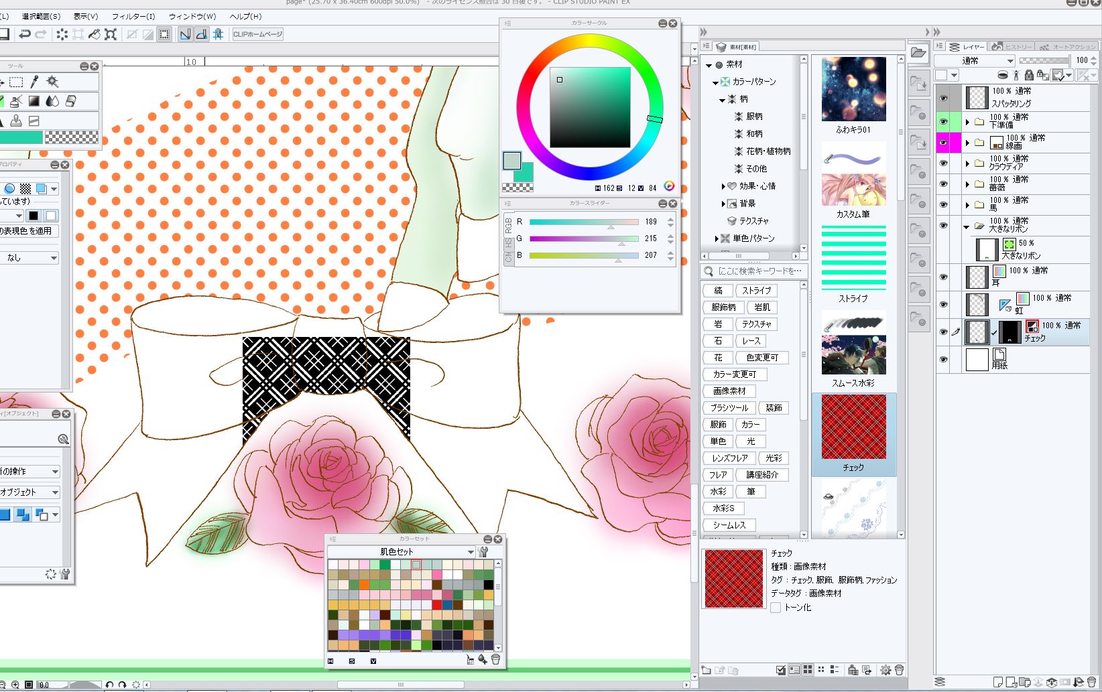Click the ストライプ tag button
The image size is (1102, 692).
tap(756, 291)
